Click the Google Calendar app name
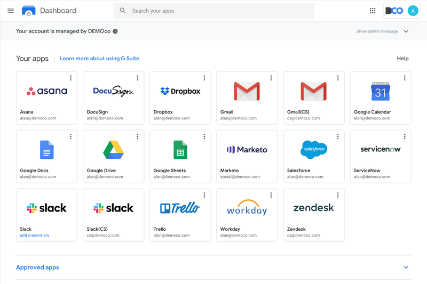This screenshot has width=427, height=284. 372,112
